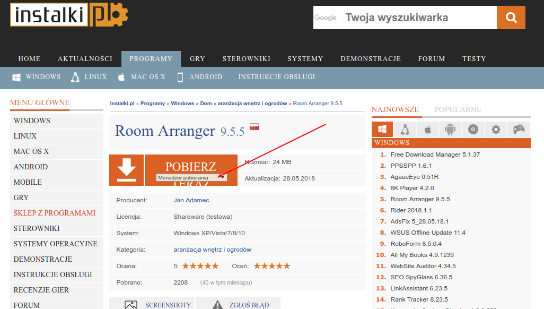Screen dimensions: 544x309
Task: Open the FORUM top navigation item
Action: [432, 59]
